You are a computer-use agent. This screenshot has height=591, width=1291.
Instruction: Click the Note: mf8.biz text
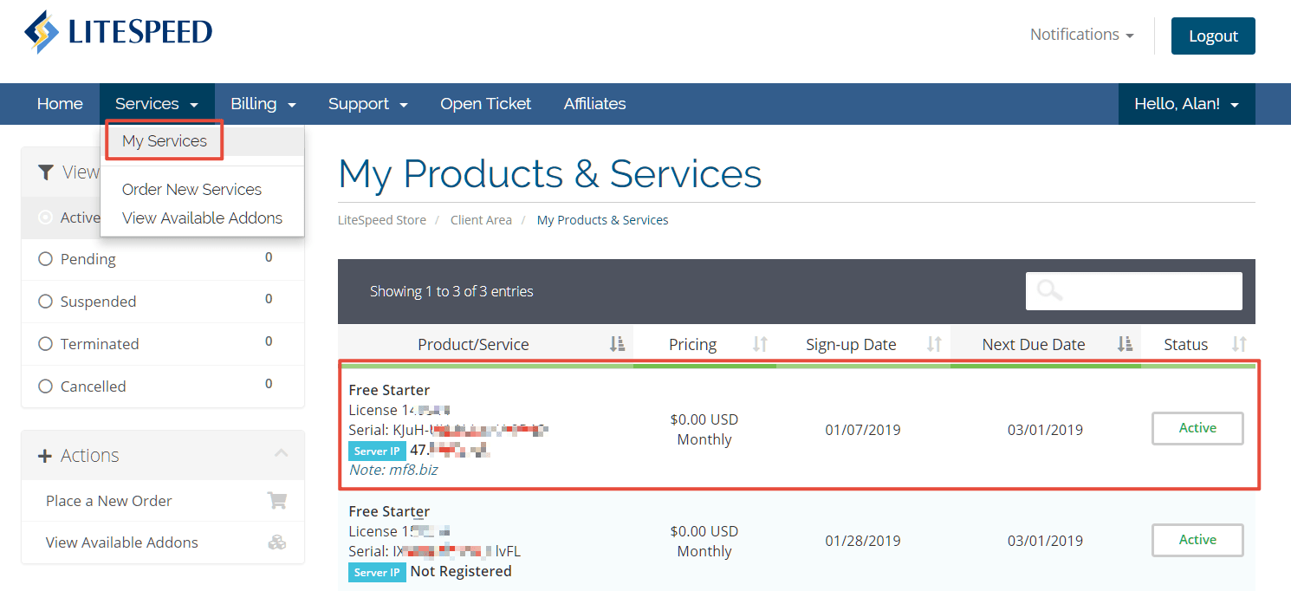coord(393,470)
